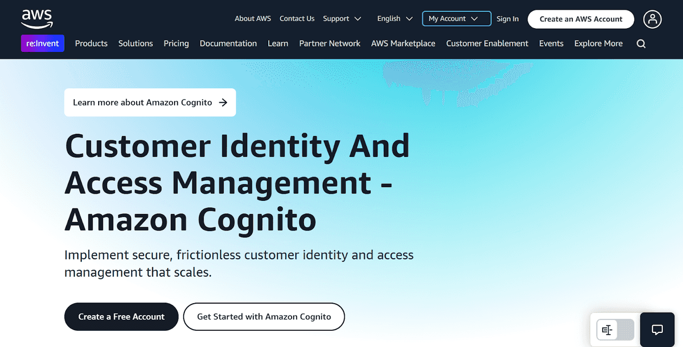Open Learn more about Amazon Cognito
Screen dimensions: 683x347
click(x=143, y=102)
